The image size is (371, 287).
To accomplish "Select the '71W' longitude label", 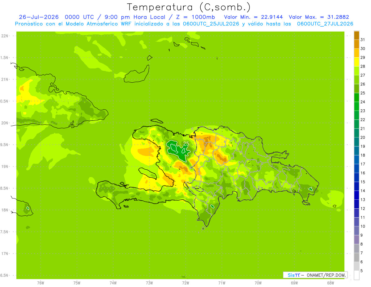I will [222, 283].
